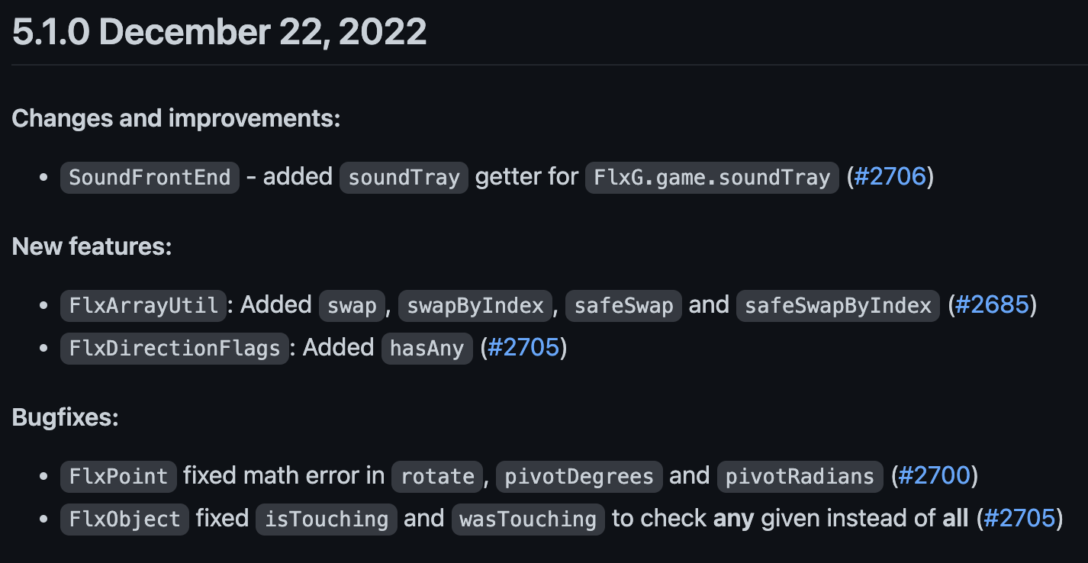Click the pivotRadians code label

(800, 476)
